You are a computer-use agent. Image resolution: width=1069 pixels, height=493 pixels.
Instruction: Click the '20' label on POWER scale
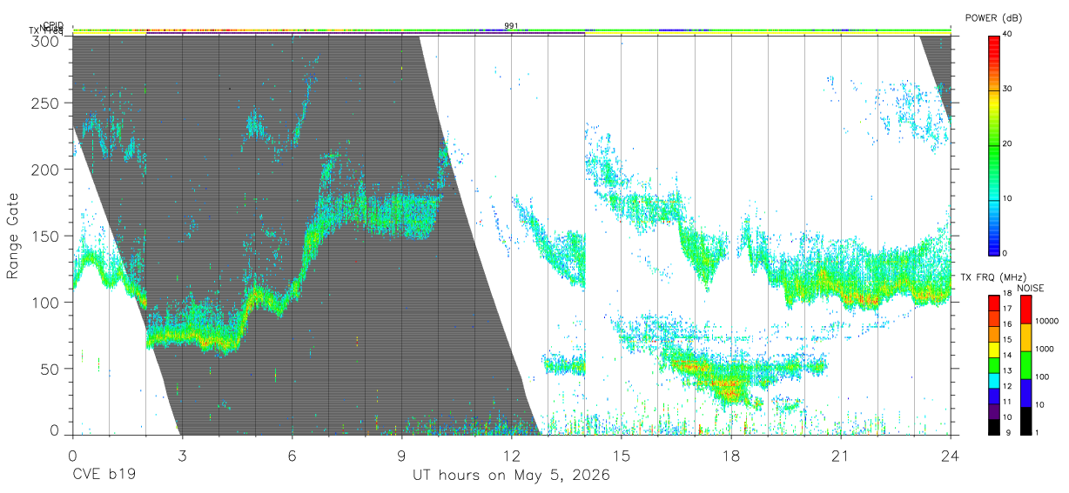pyautogui.click(x=1009, y=144)
